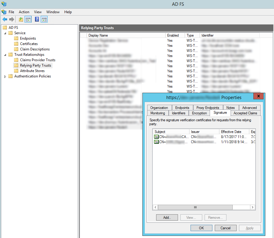Select Claims Provider Trusts in the tree
Image resolution: width=274 pixels, height=238 pixels.
click(x=38, y=60)
